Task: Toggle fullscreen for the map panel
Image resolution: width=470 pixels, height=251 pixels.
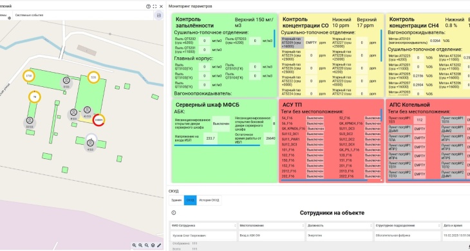Action: 155,6
